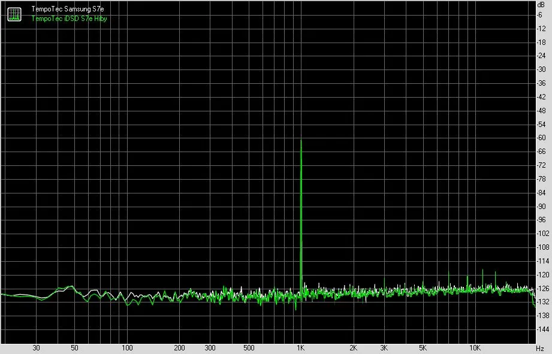Click the '-84' dB axis value
Viewport: 552px width, 354px height.
[x=541, y=192]
